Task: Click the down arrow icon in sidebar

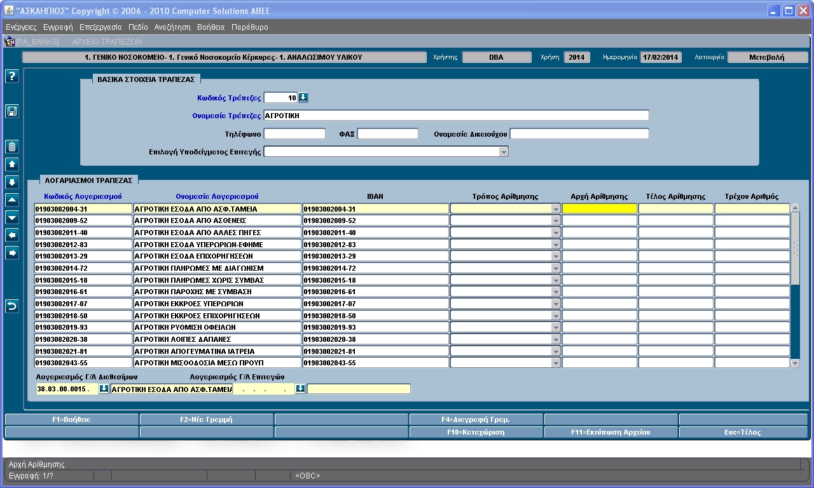Action: 12,182
